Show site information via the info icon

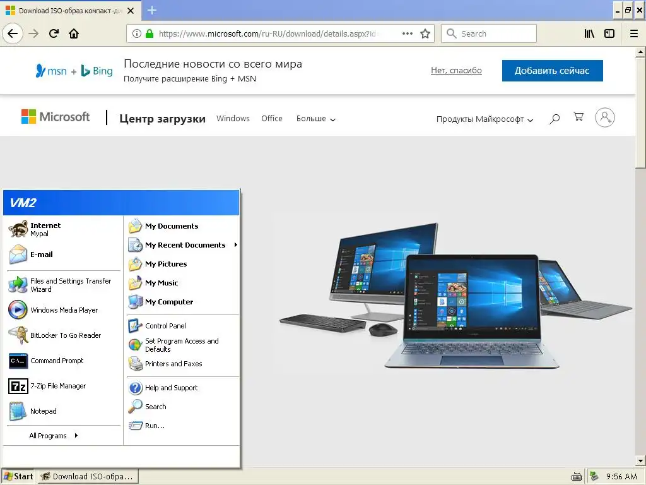point(136,33)
